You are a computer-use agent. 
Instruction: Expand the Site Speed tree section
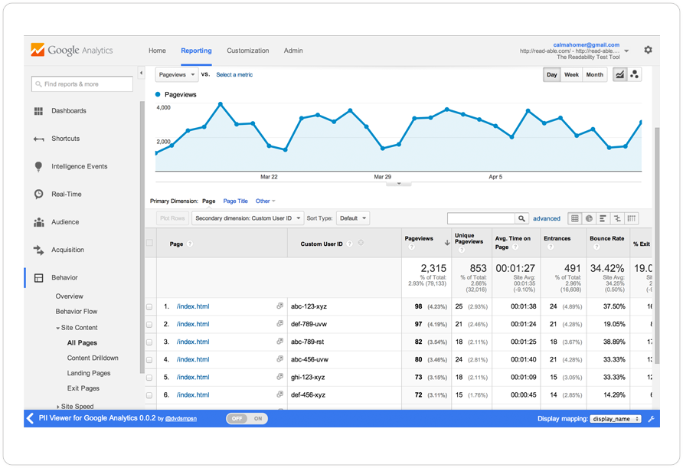click(x=58, y=407)
